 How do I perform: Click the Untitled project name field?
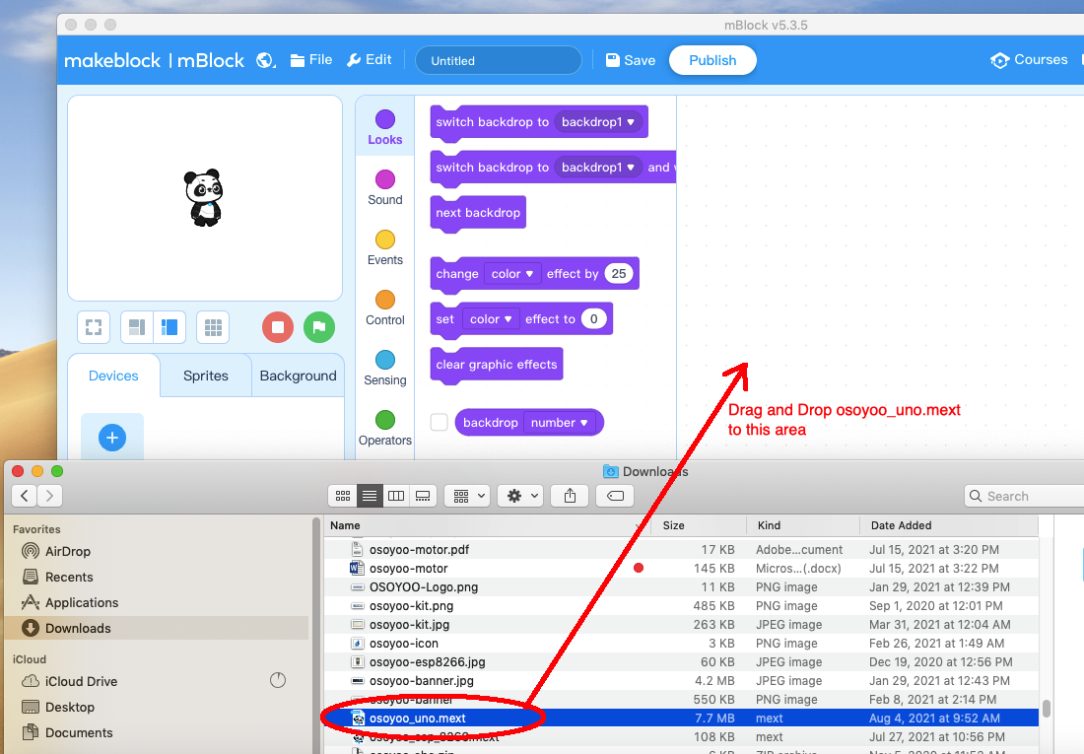(x=499, y=60)
